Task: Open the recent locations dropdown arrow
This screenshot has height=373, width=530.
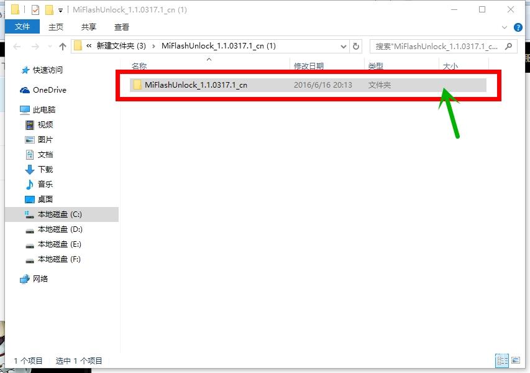Action: point(50,47)
